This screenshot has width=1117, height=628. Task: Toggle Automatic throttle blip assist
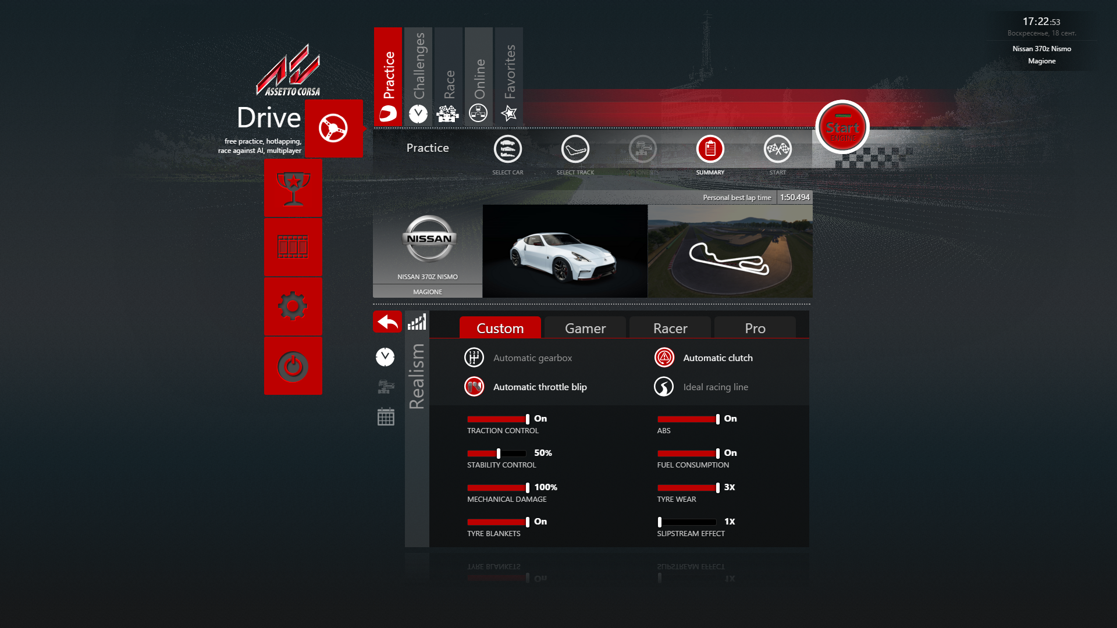tap(525, 387)
